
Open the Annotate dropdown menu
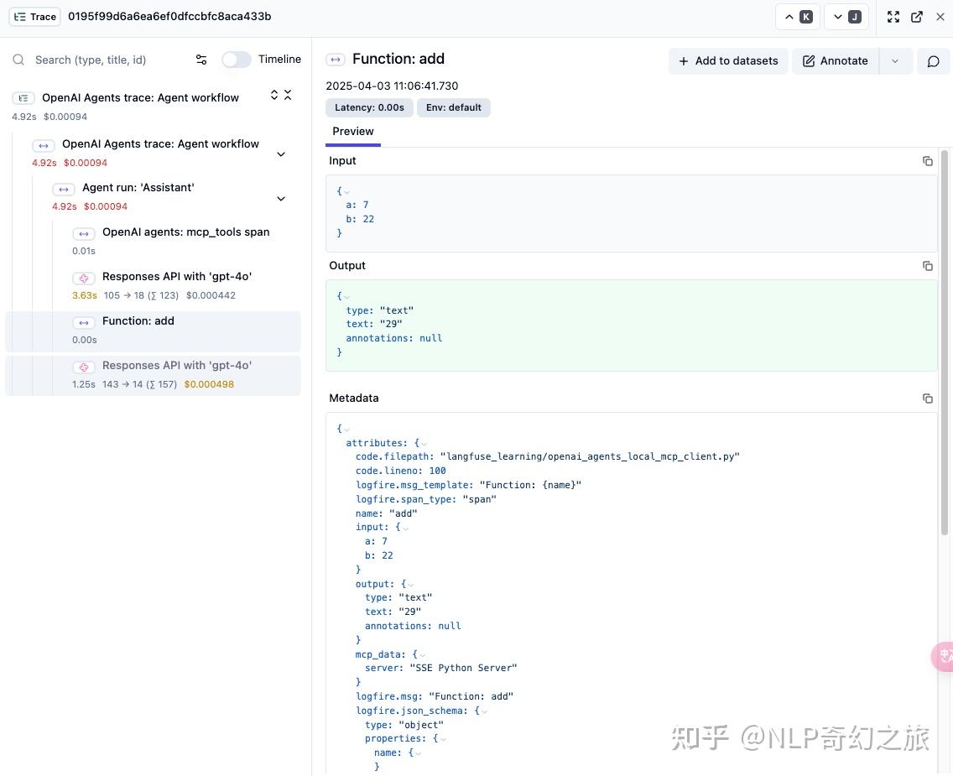895,60
